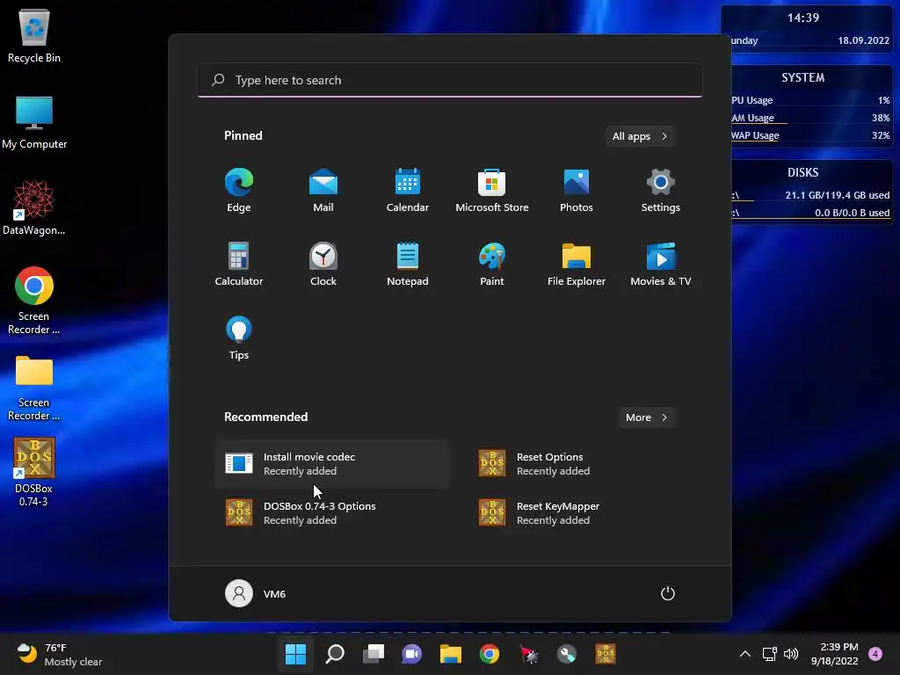Click the RAM Usage 38% value
The height and width of the screenshot is (675, 900).
(x=881, y=118)
